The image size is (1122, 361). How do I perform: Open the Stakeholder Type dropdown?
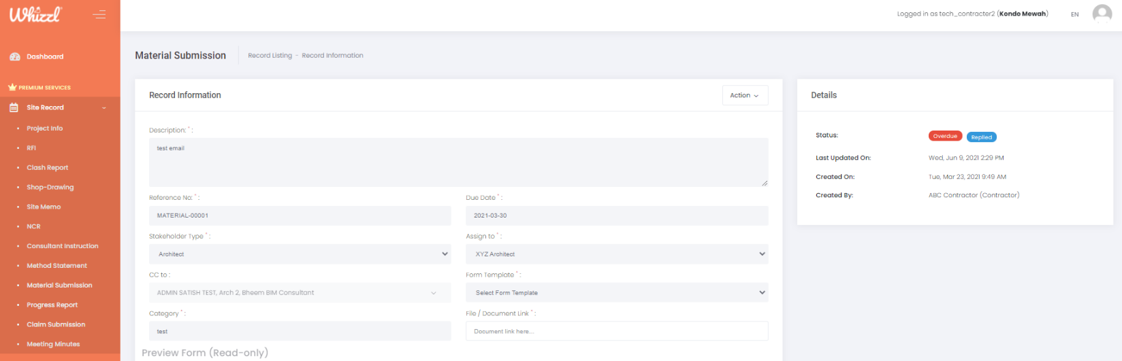pyautogui.click(x=300, y=254)
